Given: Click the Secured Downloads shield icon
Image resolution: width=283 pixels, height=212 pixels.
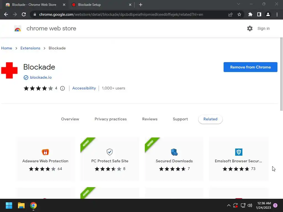Looking at the screenshot, I should point(174,152).
